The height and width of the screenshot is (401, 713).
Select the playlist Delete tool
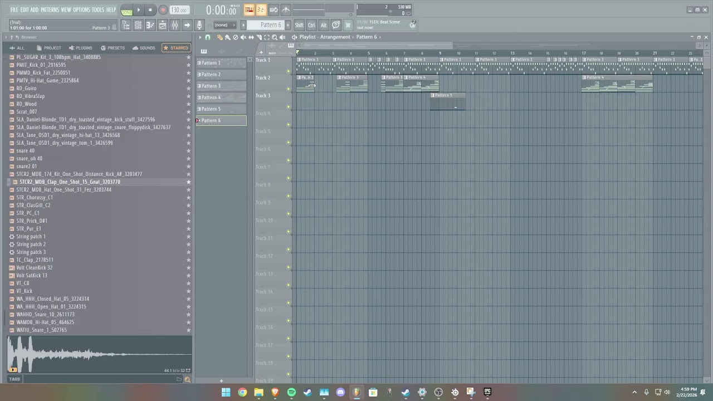236,37
